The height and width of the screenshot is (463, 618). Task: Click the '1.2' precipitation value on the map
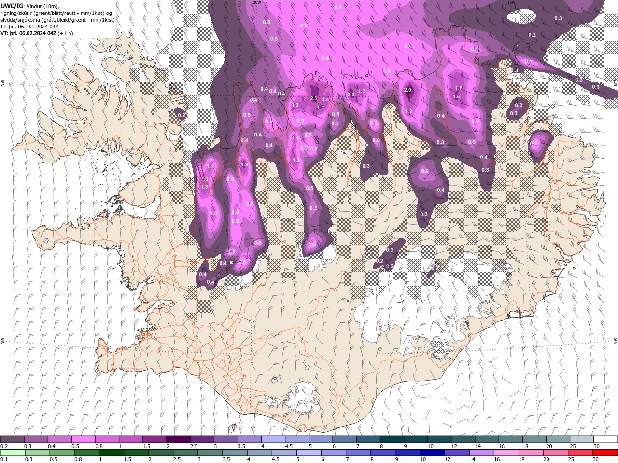[408, 111]
